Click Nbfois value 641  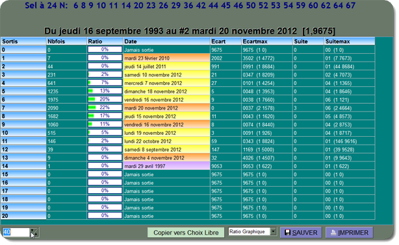tap(51, 83)
